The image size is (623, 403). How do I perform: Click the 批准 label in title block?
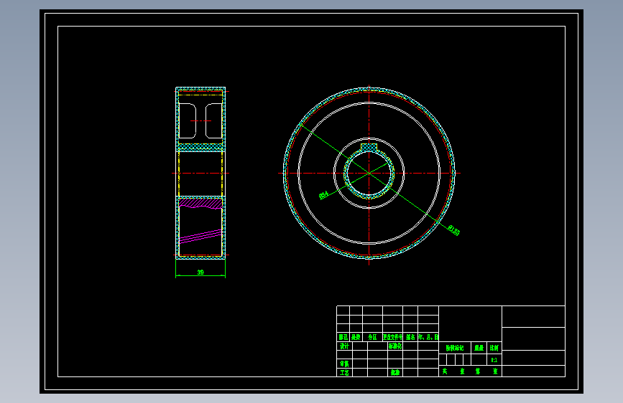(x=395, y=372)
